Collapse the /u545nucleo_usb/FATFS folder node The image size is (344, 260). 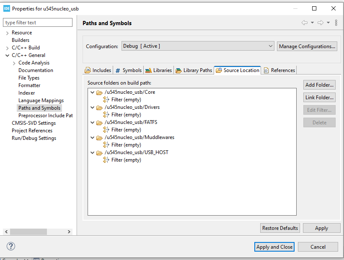point(92,122)
